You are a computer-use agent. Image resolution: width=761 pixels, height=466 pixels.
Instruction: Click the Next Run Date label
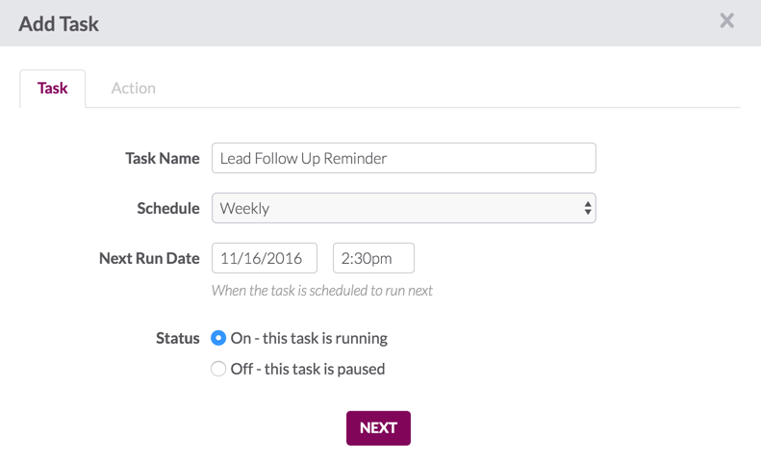(149, 258)
